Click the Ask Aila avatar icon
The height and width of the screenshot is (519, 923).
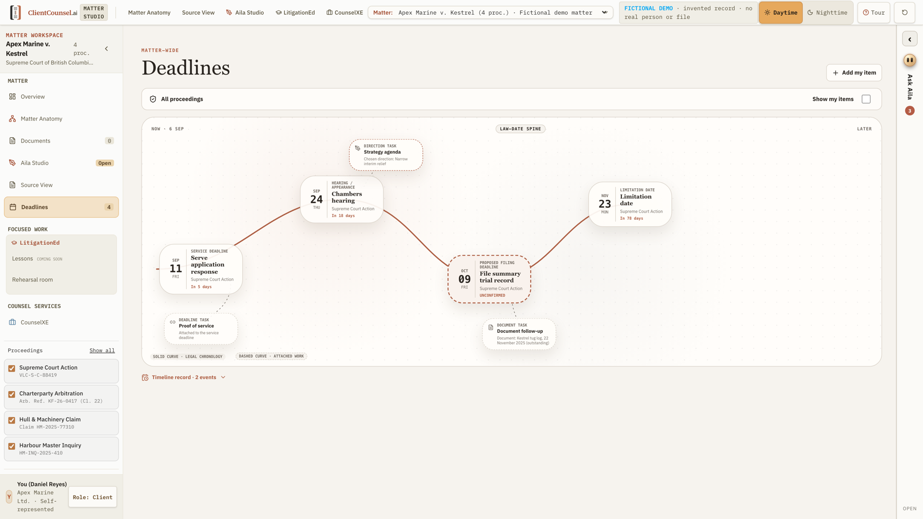tap(910, 60)
